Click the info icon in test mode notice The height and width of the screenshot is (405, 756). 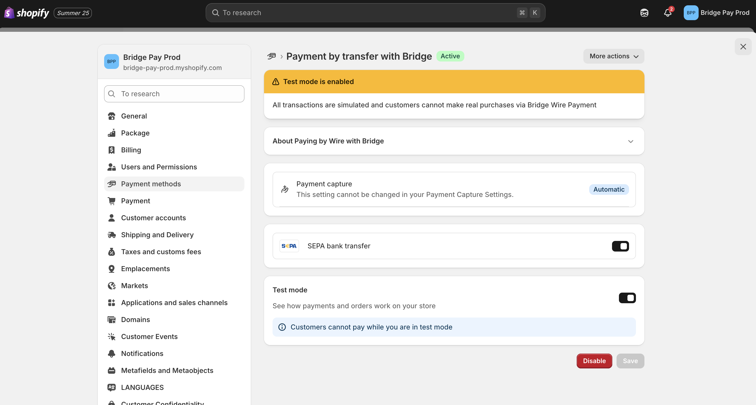click(x=282, y=327)
